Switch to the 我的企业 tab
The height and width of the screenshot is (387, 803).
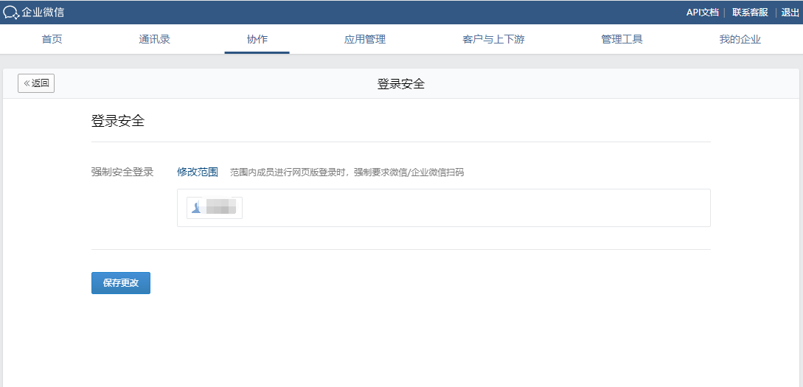coord(740,39)
